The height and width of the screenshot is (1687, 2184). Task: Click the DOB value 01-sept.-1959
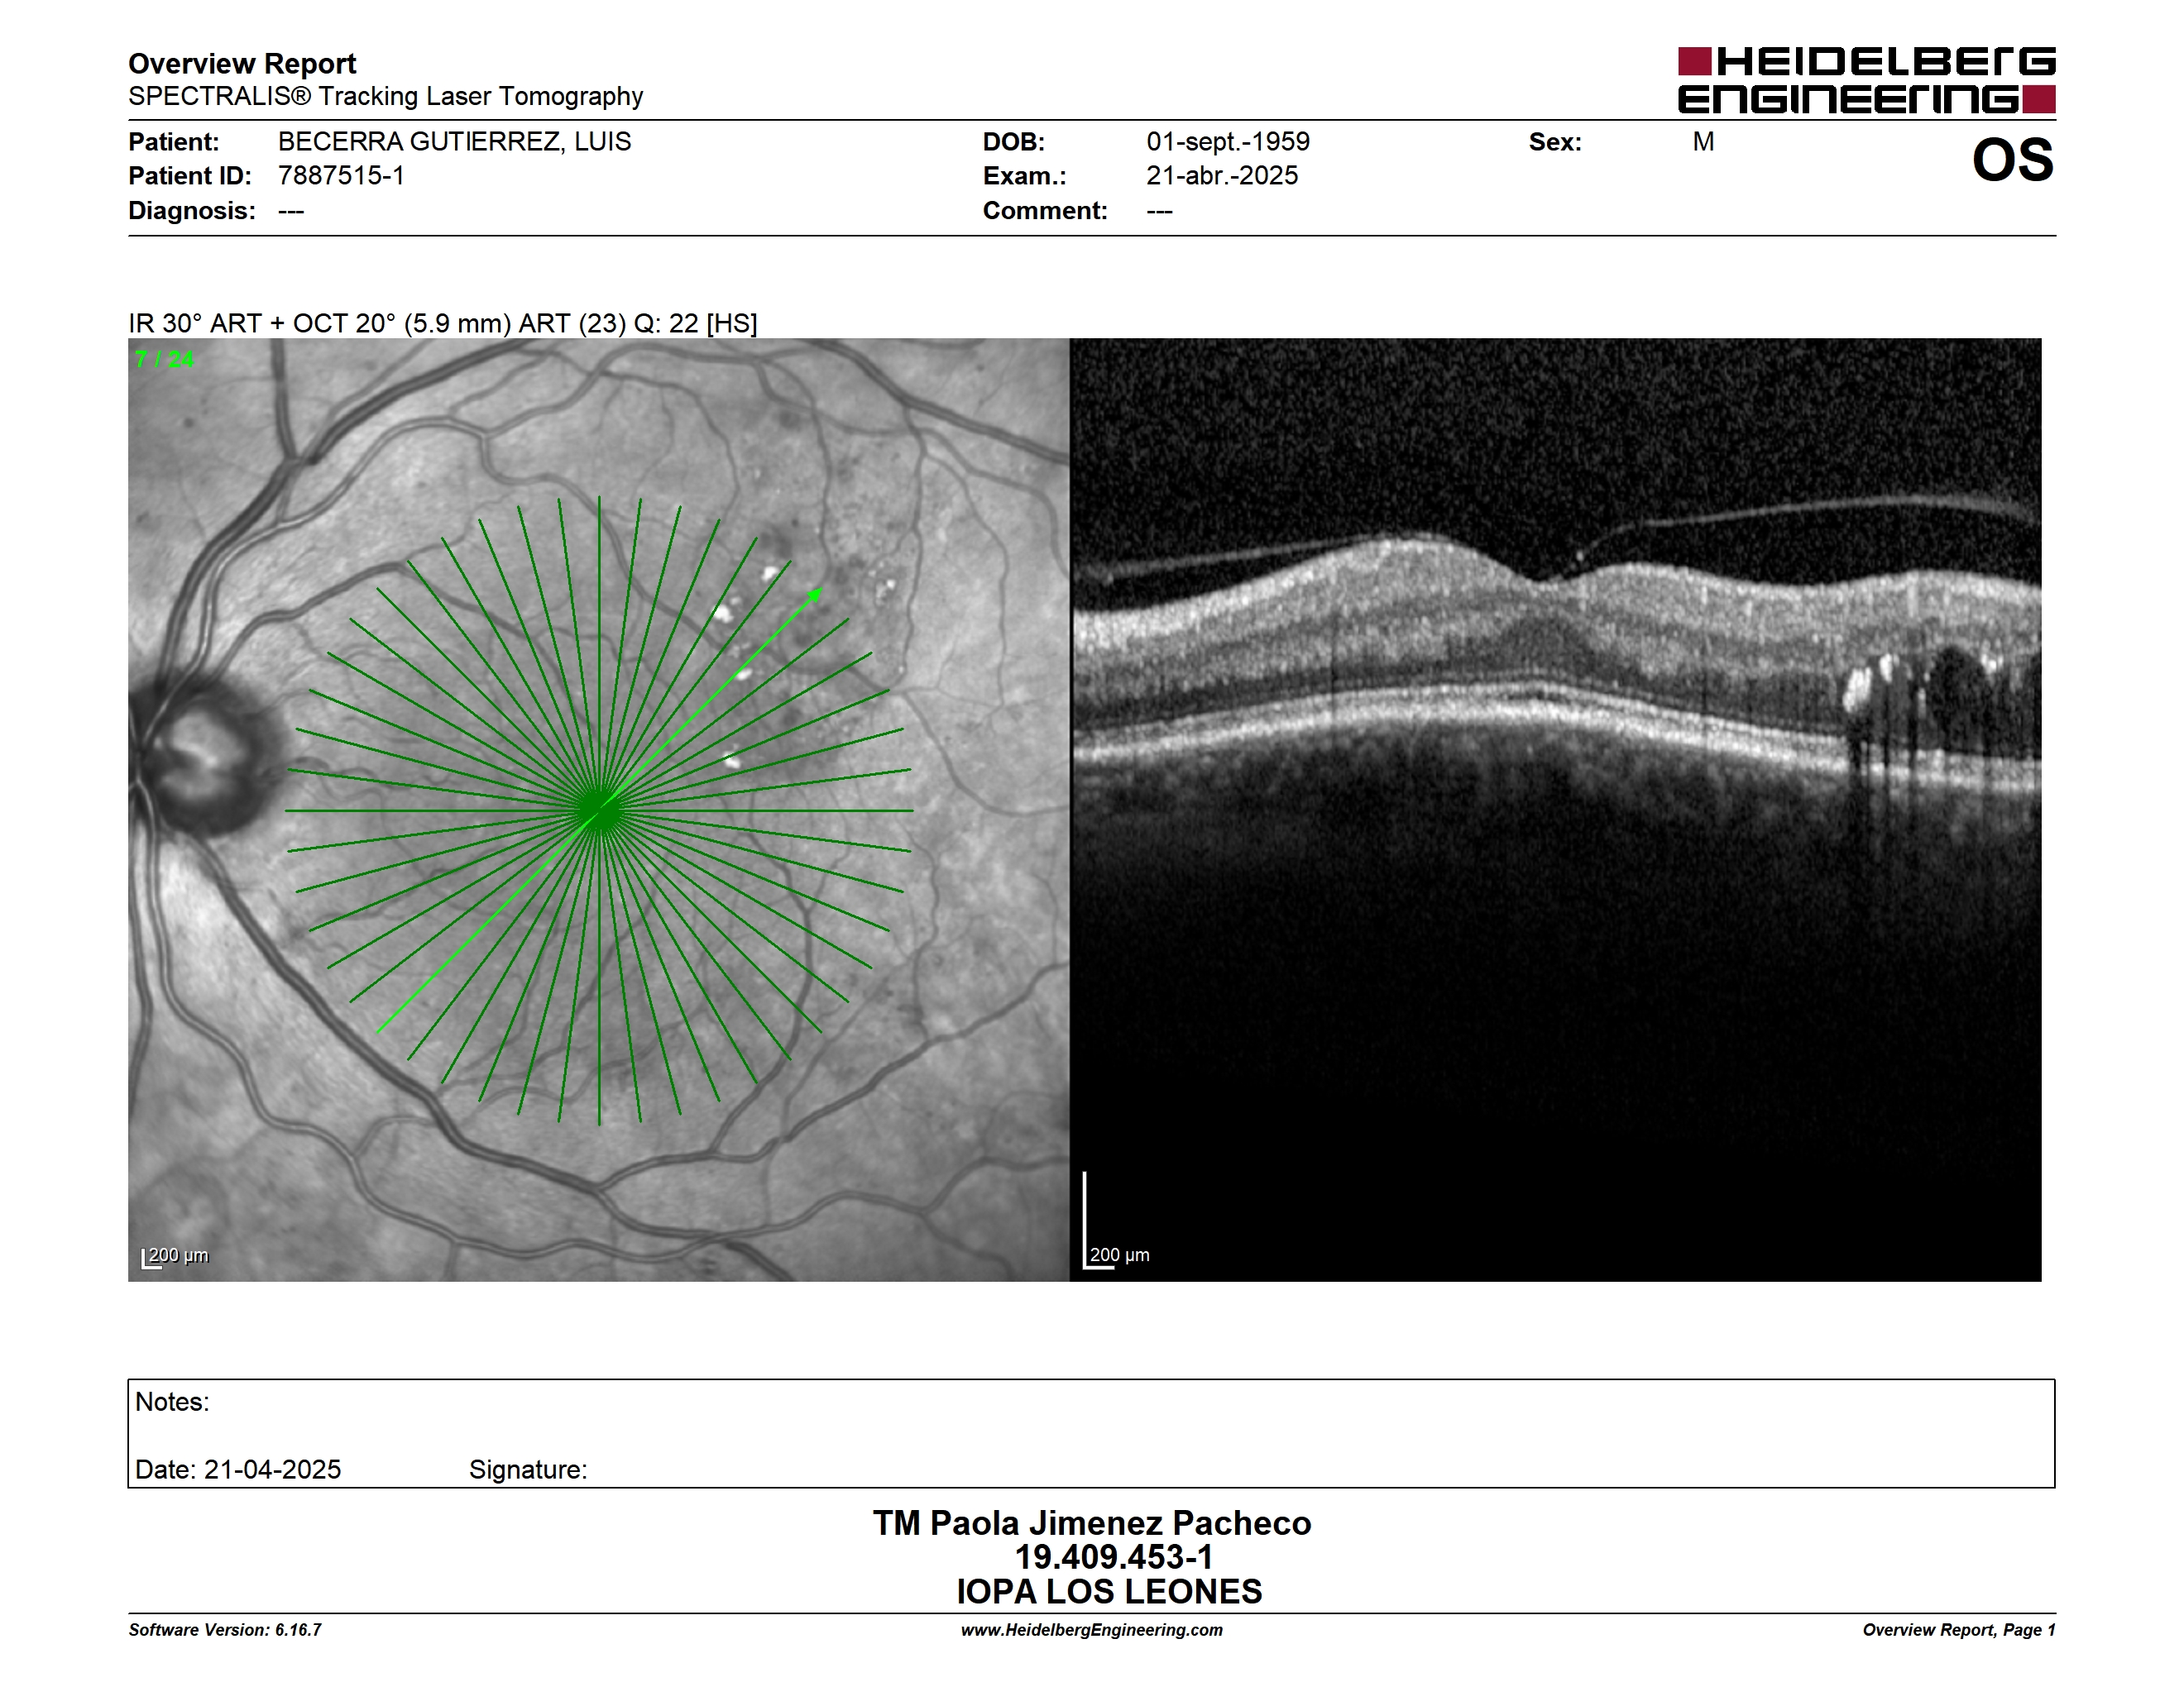1228,142
